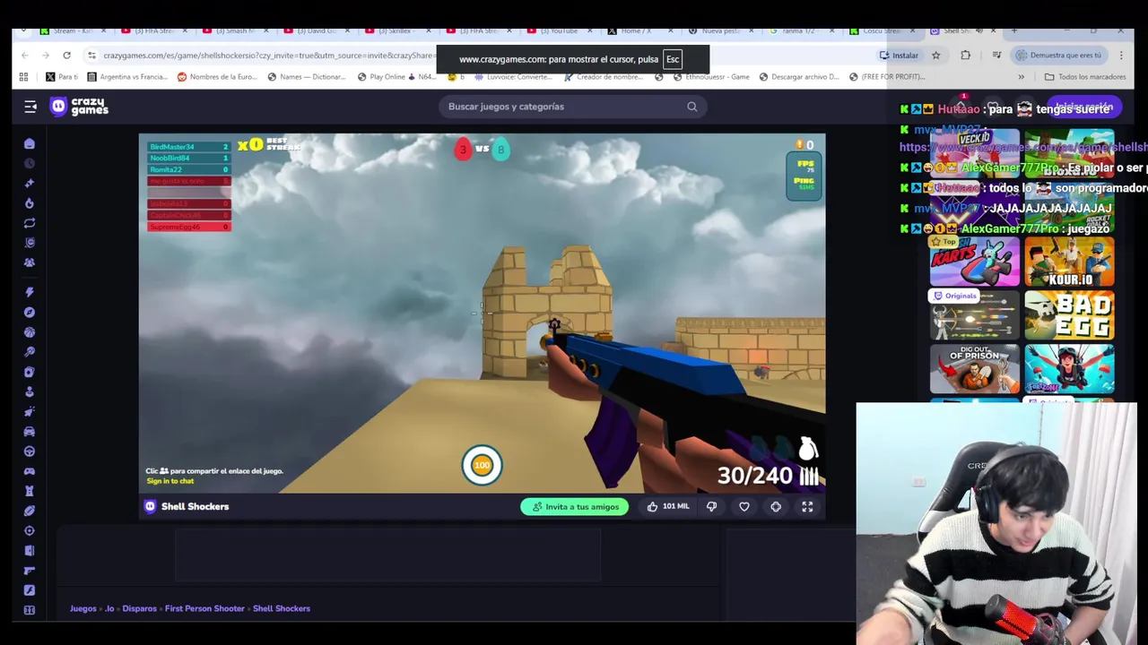This screenshot has height=645, width=1148.
Task: Open Argentina vs Francia bookmark
Action: click(x=126, y=77)
